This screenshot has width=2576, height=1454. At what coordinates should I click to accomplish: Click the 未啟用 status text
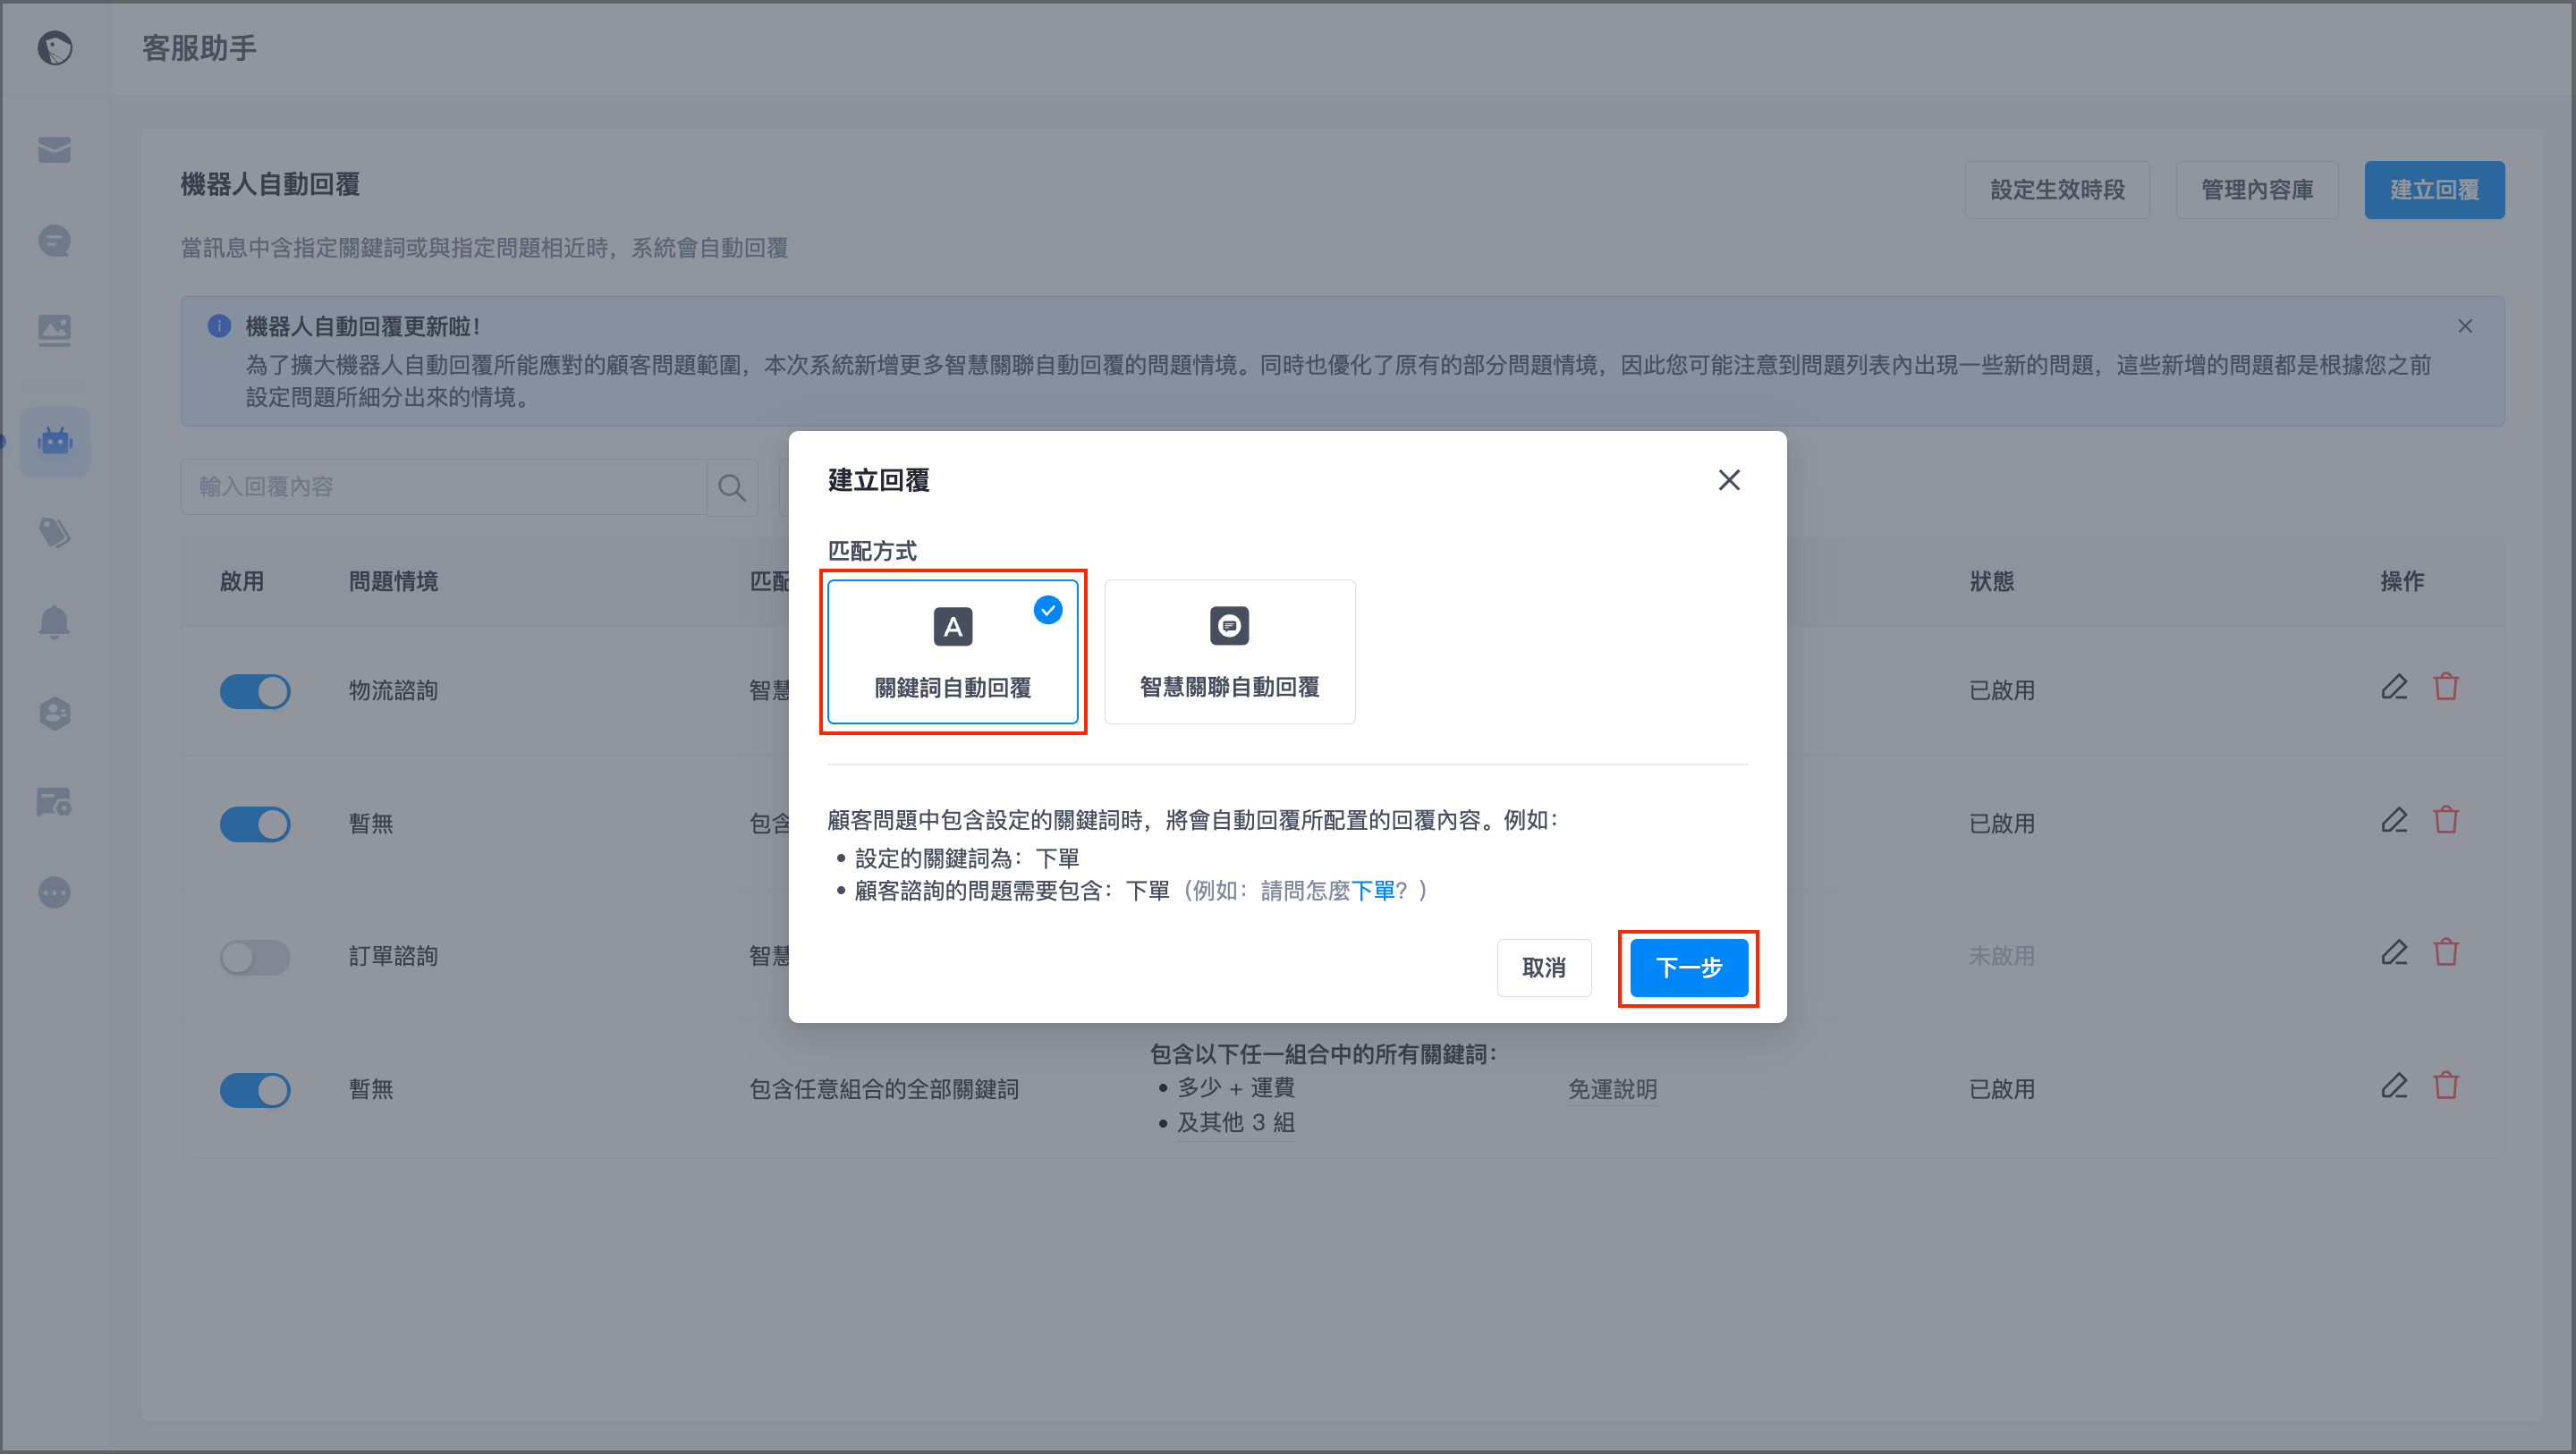(x=2002, y=957)
